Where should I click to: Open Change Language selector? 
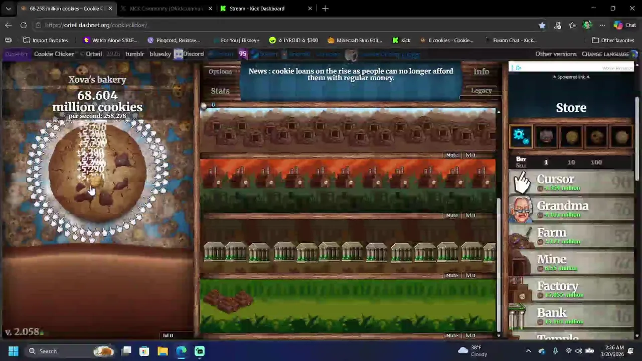605,54
